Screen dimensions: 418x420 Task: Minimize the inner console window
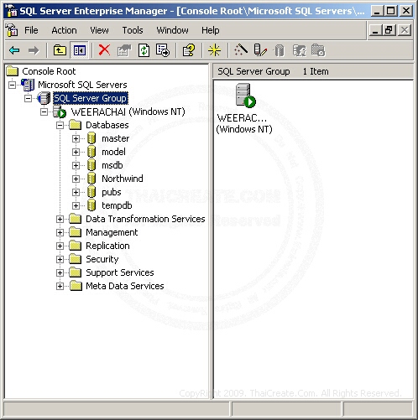(375, 30)
